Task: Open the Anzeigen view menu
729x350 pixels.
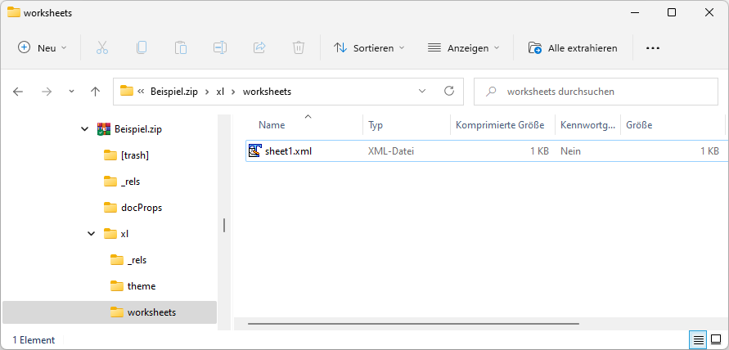Action: point(463,48)
